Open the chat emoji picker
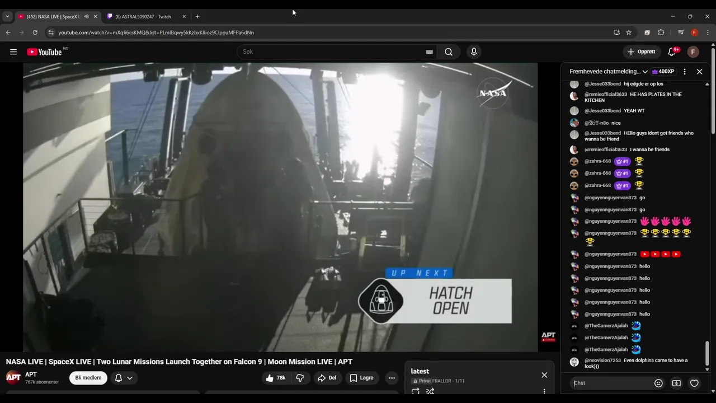The width and height of the screenshot is (716, 403). pyautogui.click(x=658, y=383)
